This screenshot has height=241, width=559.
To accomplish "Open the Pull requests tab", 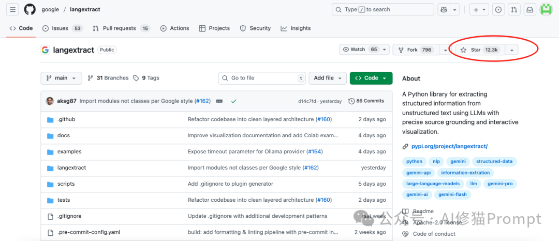I will pyautogui.click(x=121, y=28).
